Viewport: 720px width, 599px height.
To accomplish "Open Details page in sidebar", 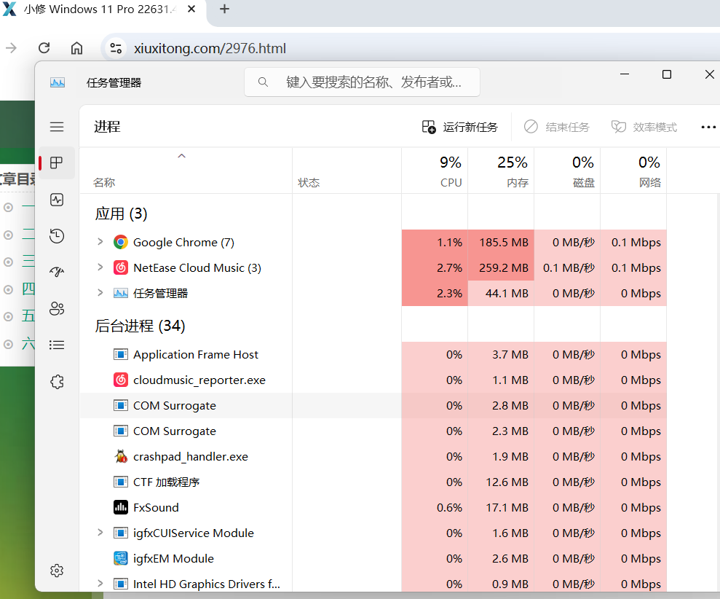I will pyautogui.click(x=57, y=345).
